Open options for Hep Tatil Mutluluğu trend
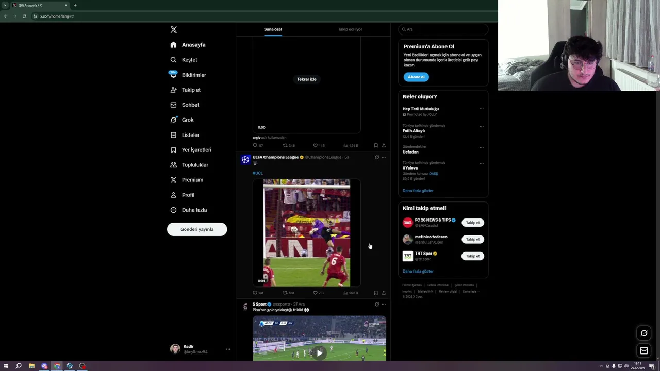This screenshot has width=660, height=371. pos(482,109)
